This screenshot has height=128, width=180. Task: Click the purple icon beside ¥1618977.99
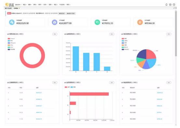coord(55,22)
